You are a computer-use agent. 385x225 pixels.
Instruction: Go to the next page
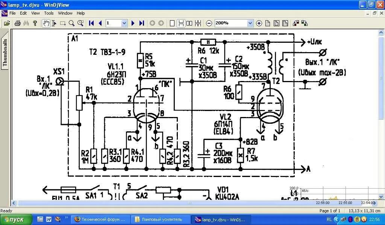pos(133,23)
